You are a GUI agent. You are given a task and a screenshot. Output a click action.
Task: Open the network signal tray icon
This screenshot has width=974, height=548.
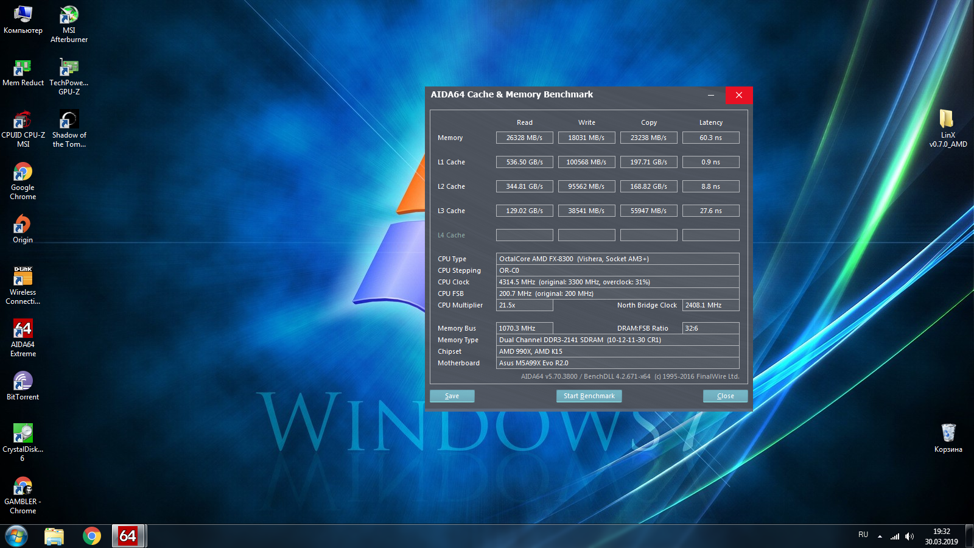[895, 536]
